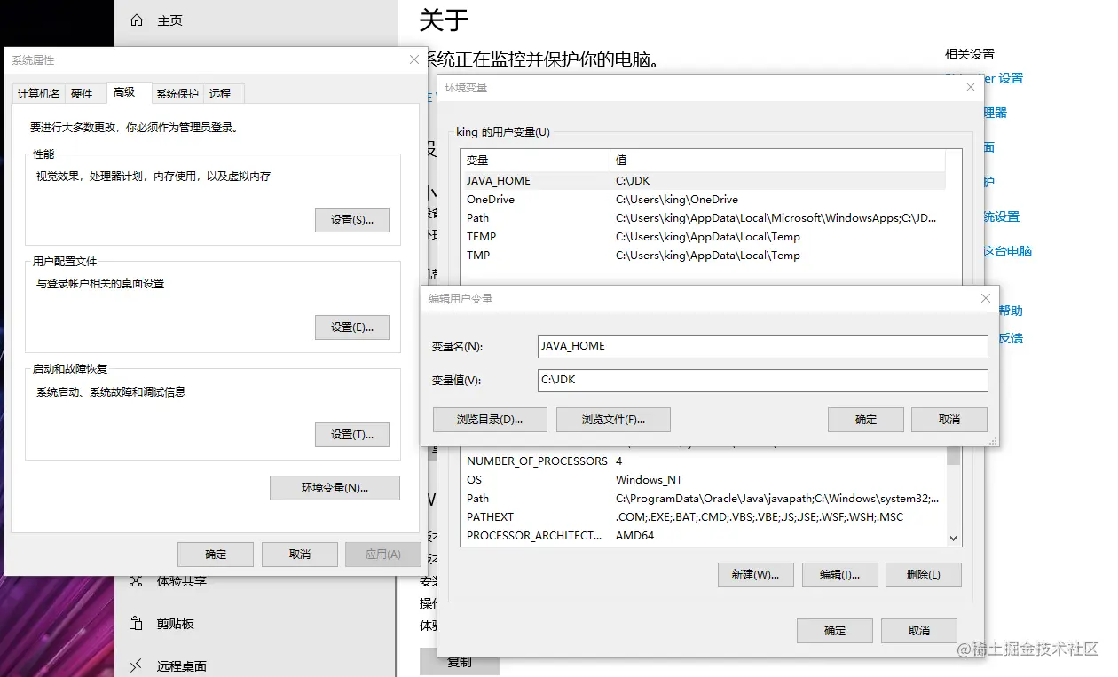
Task: Select the JAVA_HOME row in user variables
Action: pos(621,180)
